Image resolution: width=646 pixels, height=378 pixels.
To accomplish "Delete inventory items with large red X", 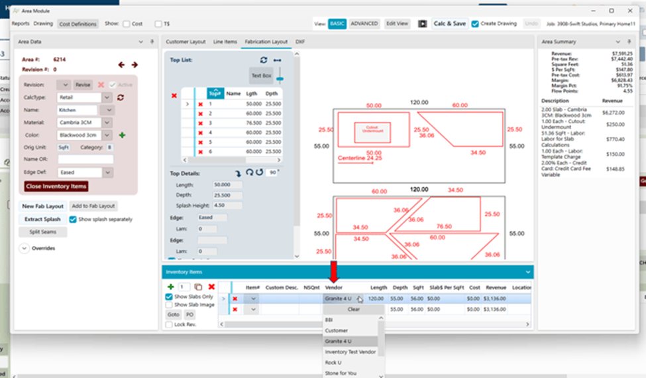I will point(211,286).
